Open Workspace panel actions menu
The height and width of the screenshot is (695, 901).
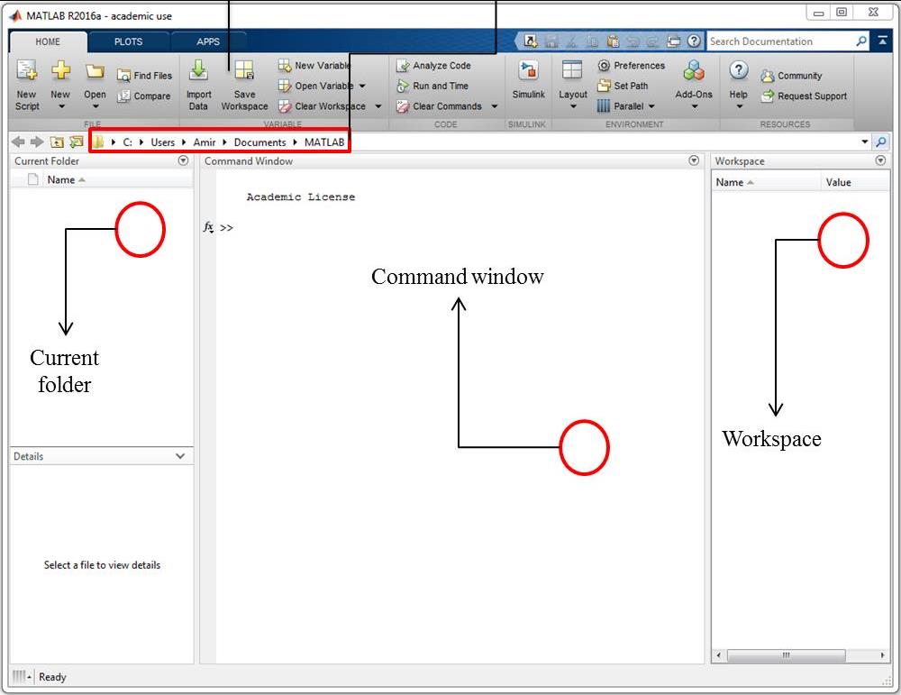880,160
